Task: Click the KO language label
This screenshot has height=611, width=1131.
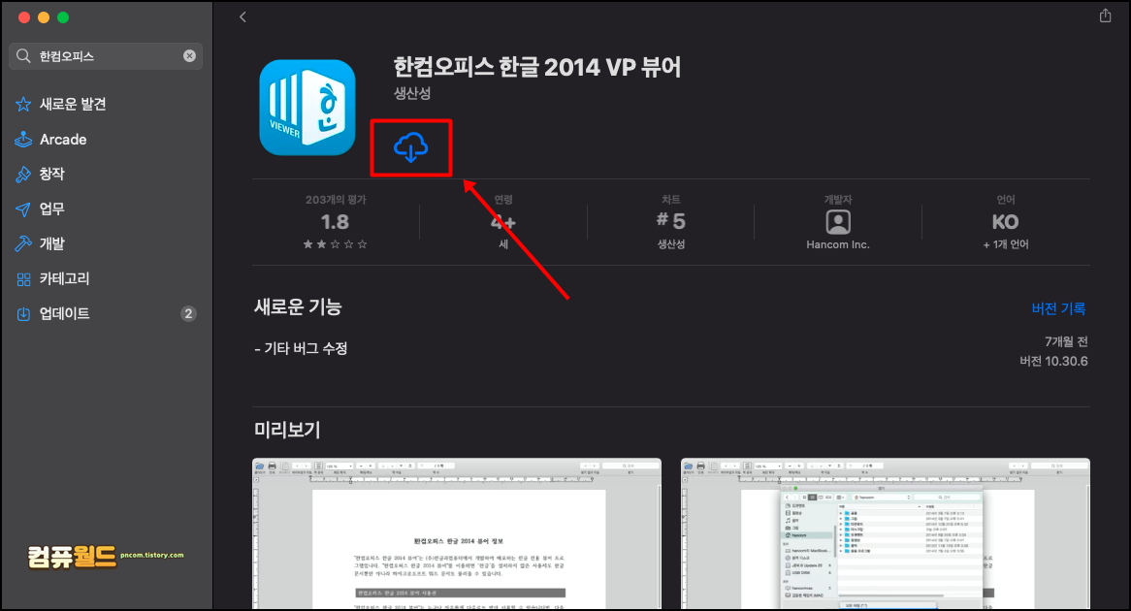Action: (1006, 221)
